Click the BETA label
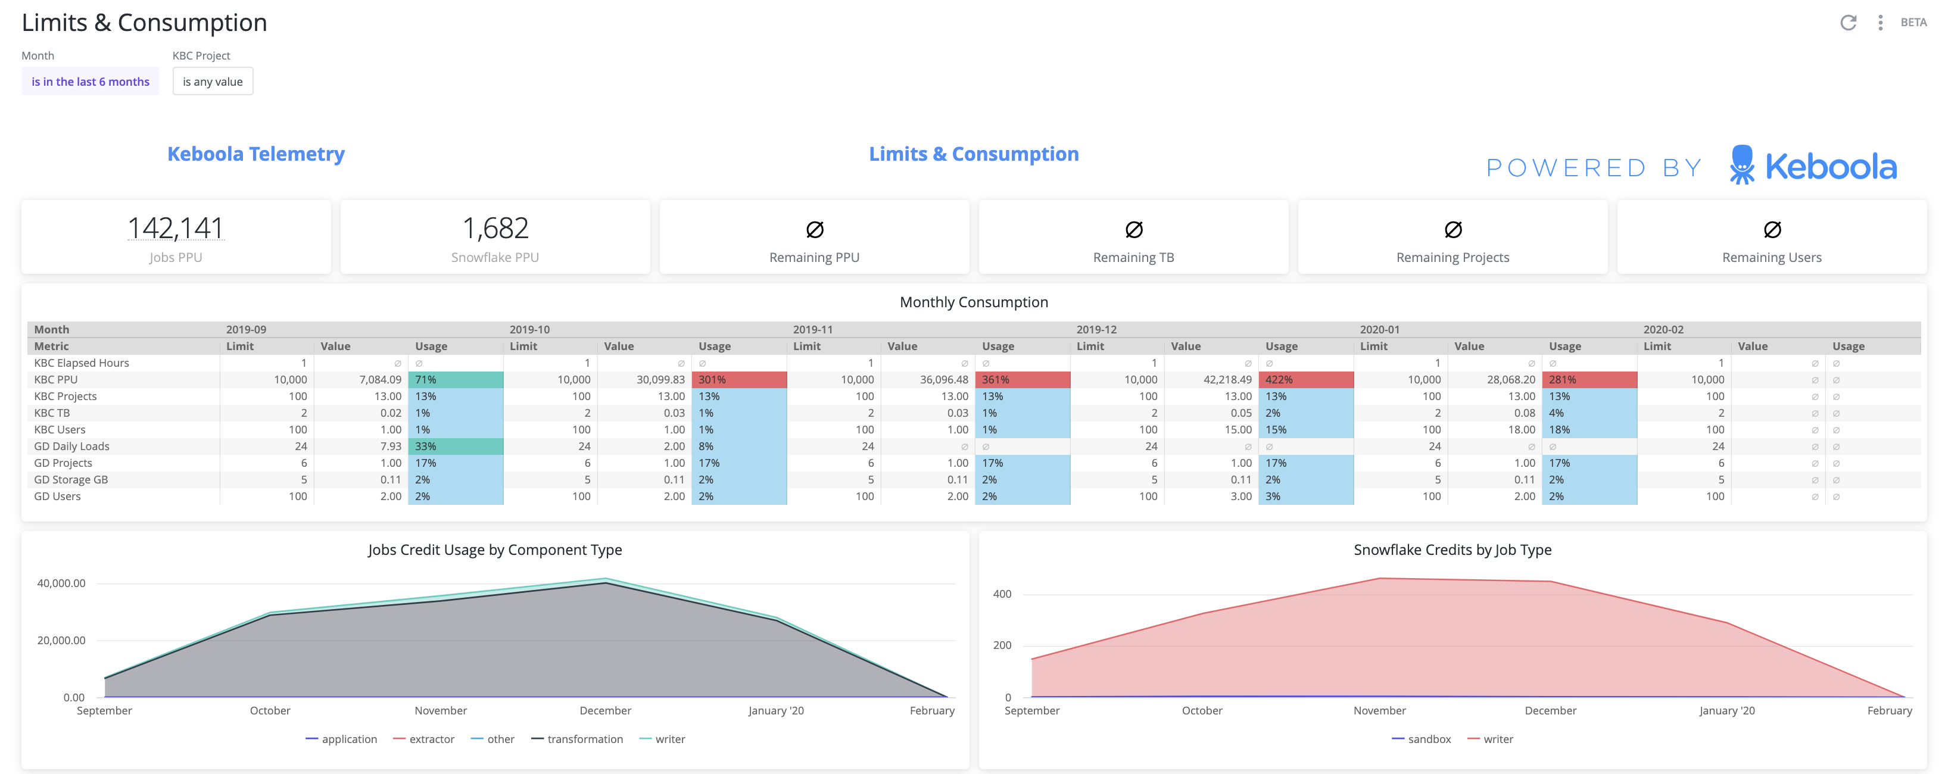The width and height of the screenshot is (1945, 774). [1913, 23]
